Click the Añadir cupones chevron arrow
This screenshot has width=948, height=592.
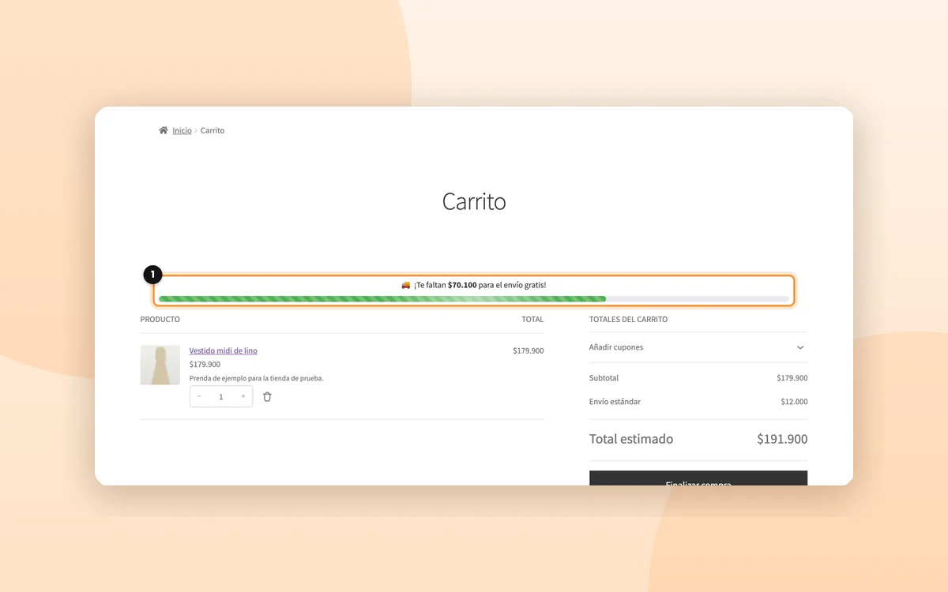[800, 347]
